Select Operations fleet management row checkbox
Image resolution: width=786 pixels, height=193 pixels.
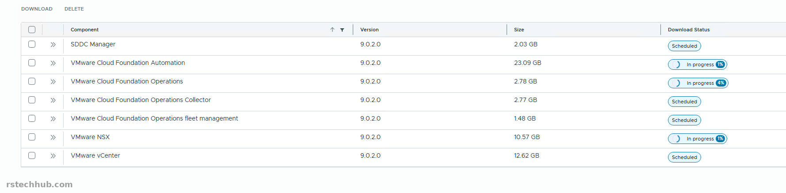[x=32, y=118]
